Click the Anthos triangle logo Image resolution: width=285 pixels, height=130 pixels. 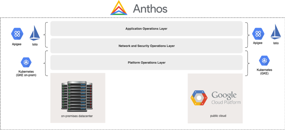click(x=119, y=8)
